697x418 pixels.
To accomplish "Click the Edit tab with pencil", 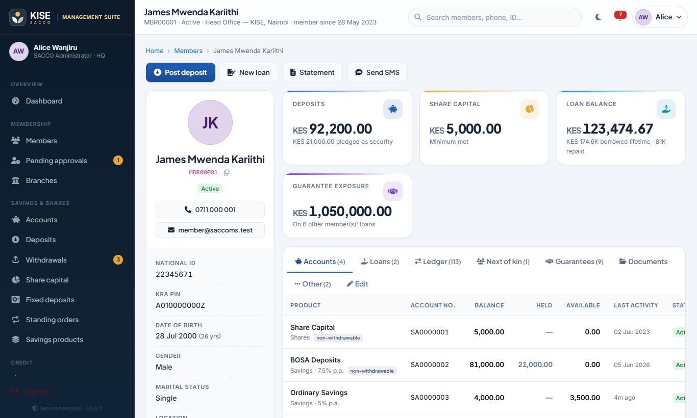I will coord(357,284).
